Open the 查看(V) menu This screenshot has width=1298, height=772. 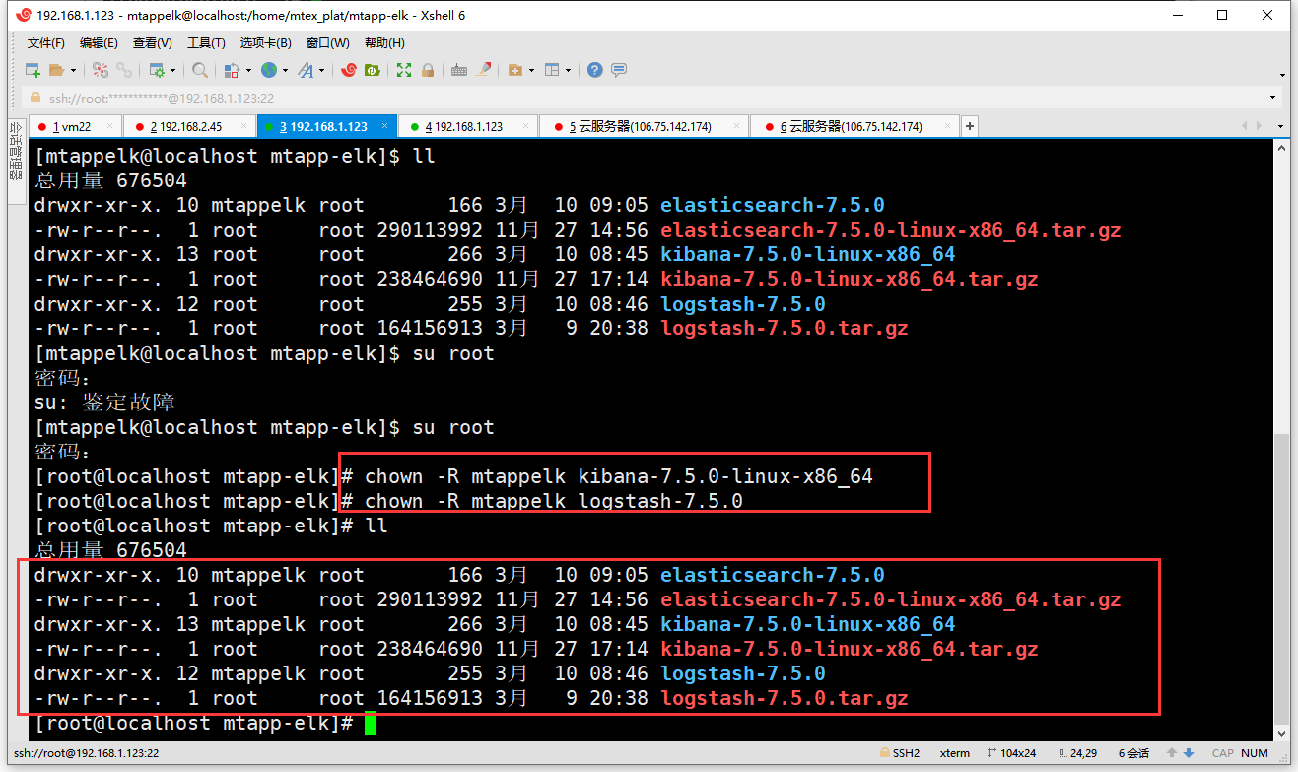152,43
